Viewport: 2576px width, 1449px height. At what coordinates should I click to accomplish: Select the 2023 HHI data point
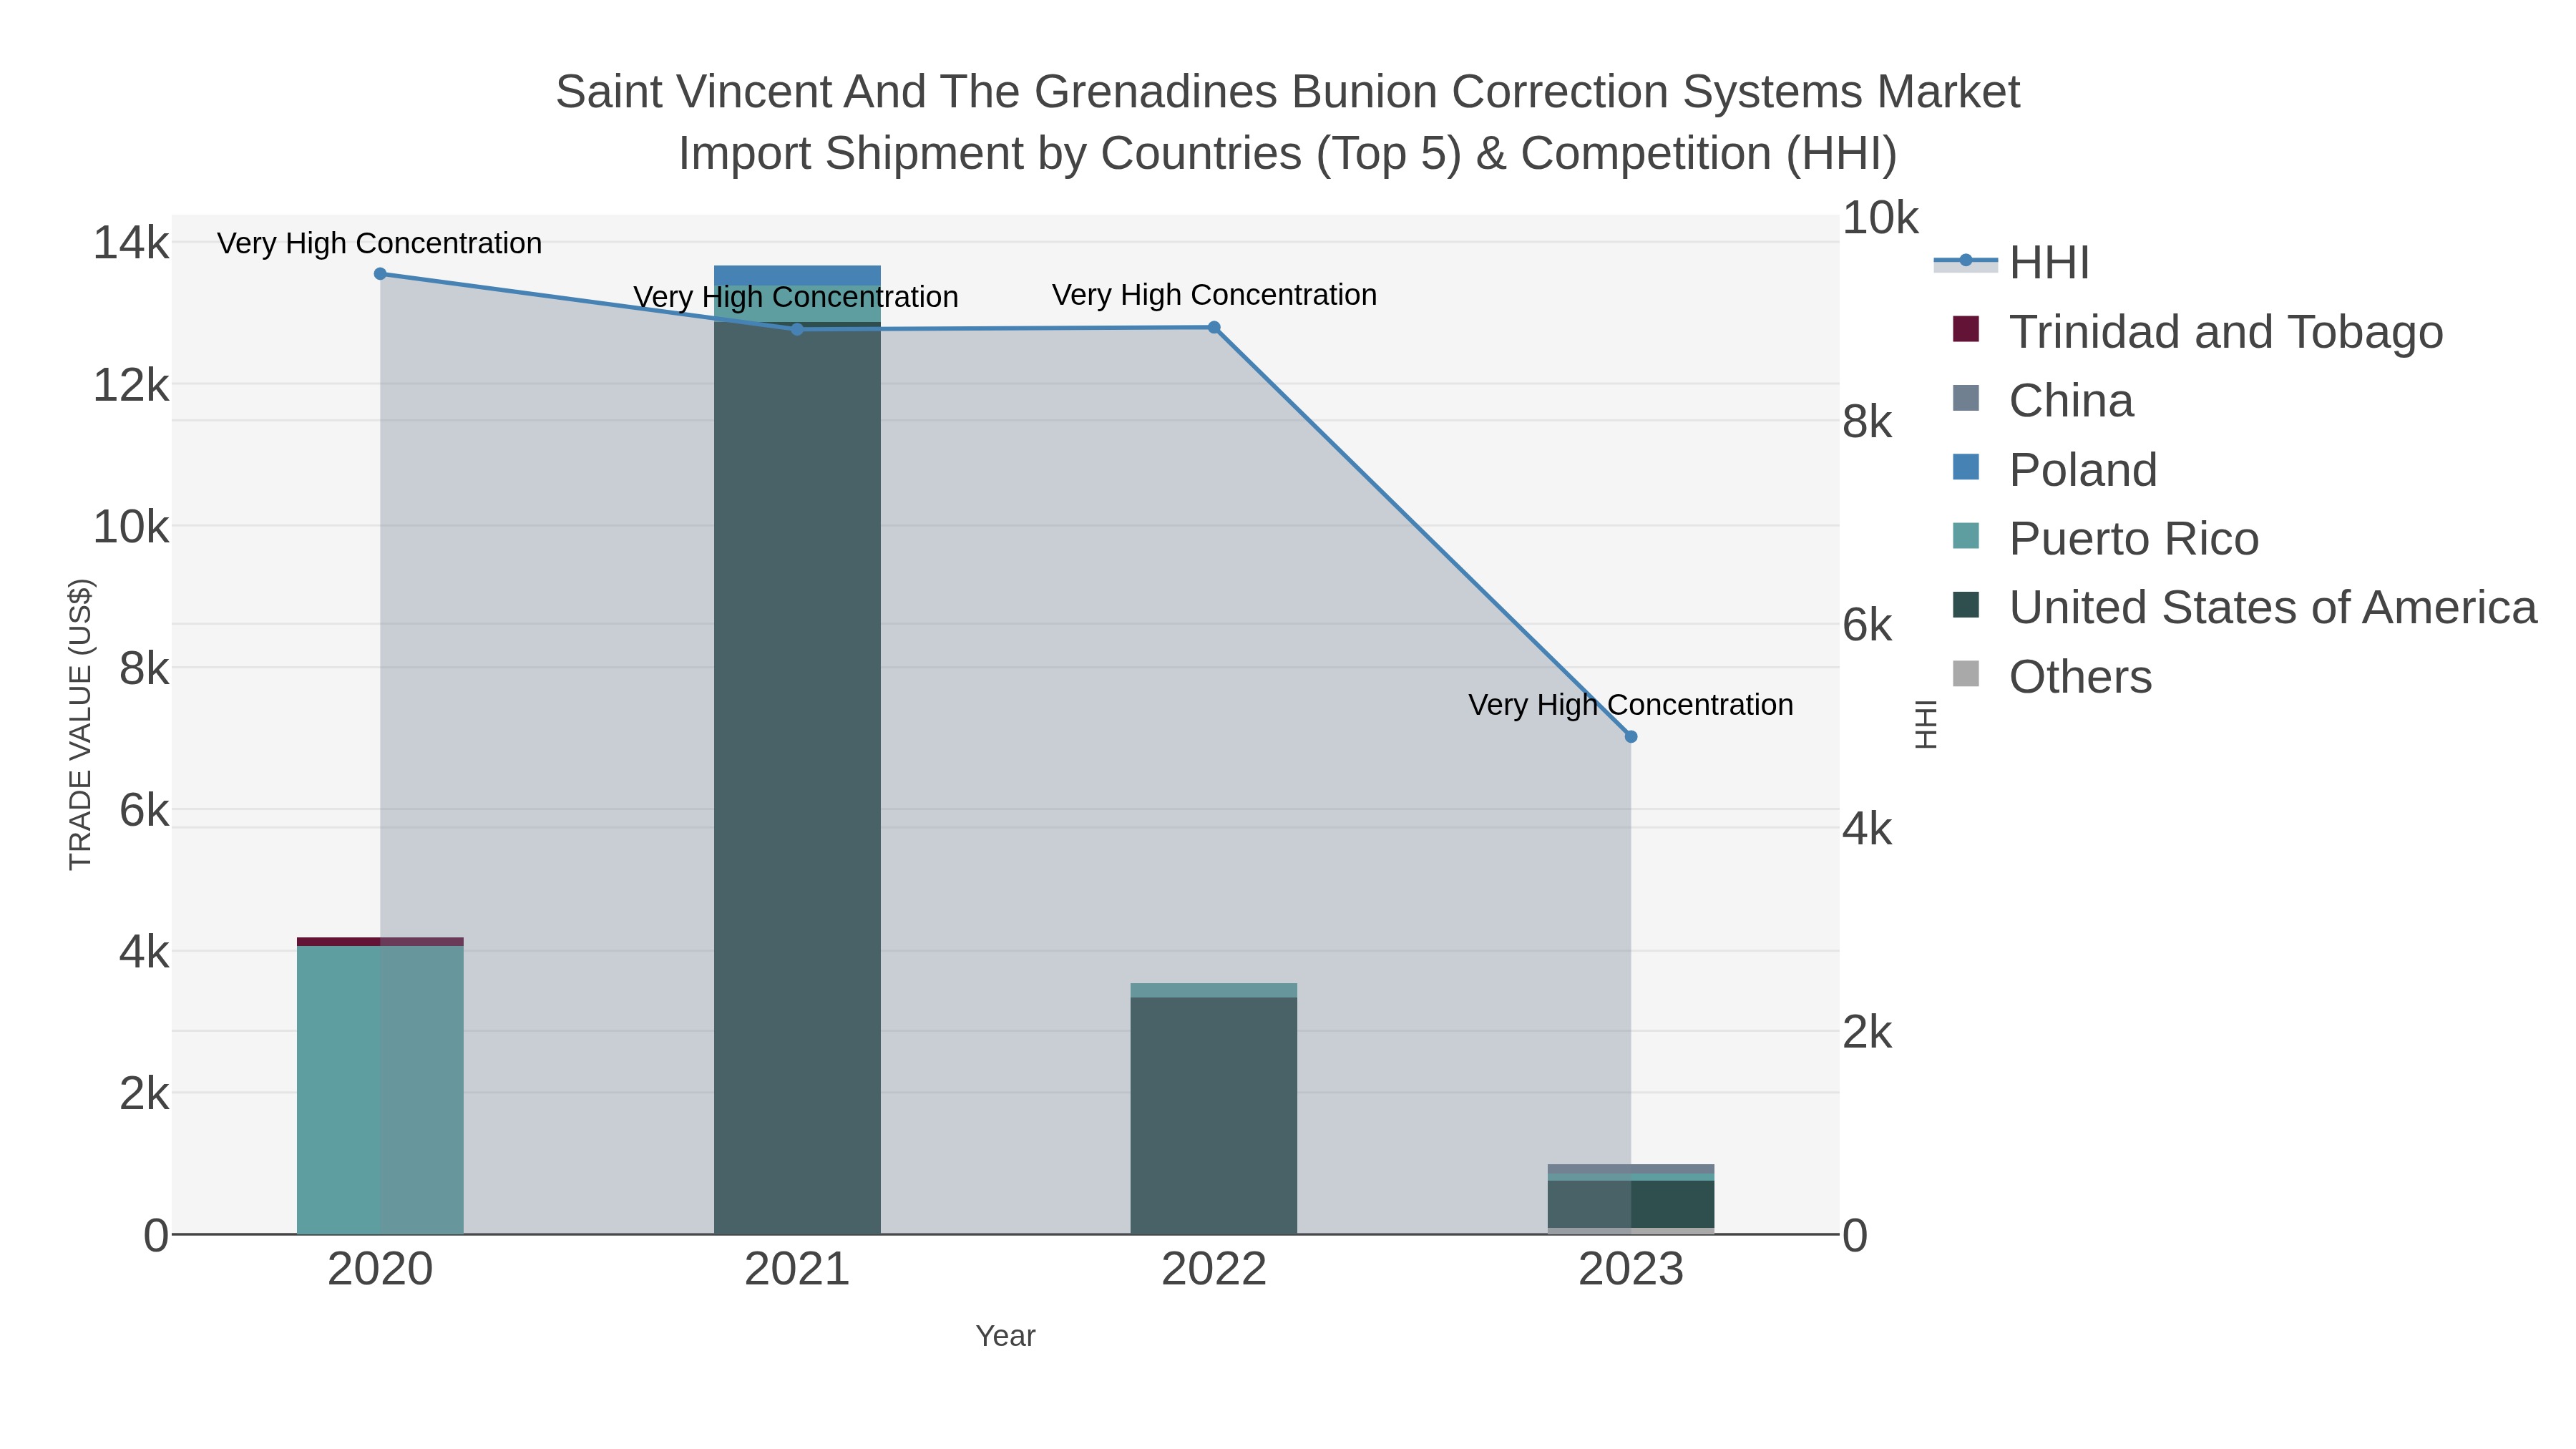1631,737
